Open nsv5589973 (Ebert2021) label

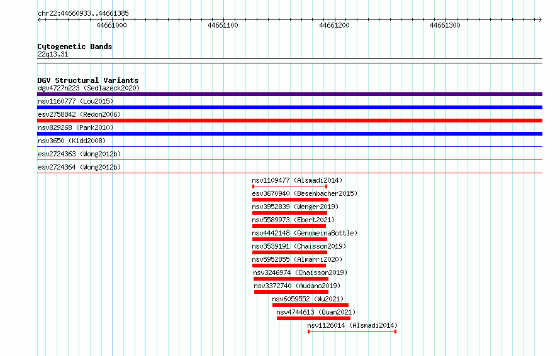293,220
